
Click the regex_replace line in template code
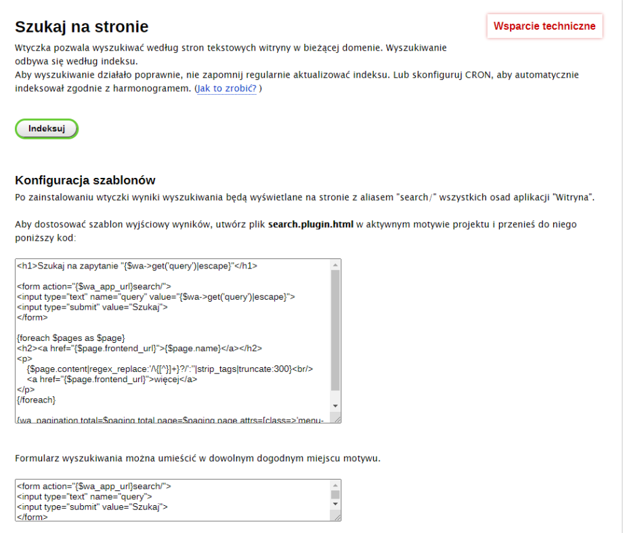click(169, 369)
